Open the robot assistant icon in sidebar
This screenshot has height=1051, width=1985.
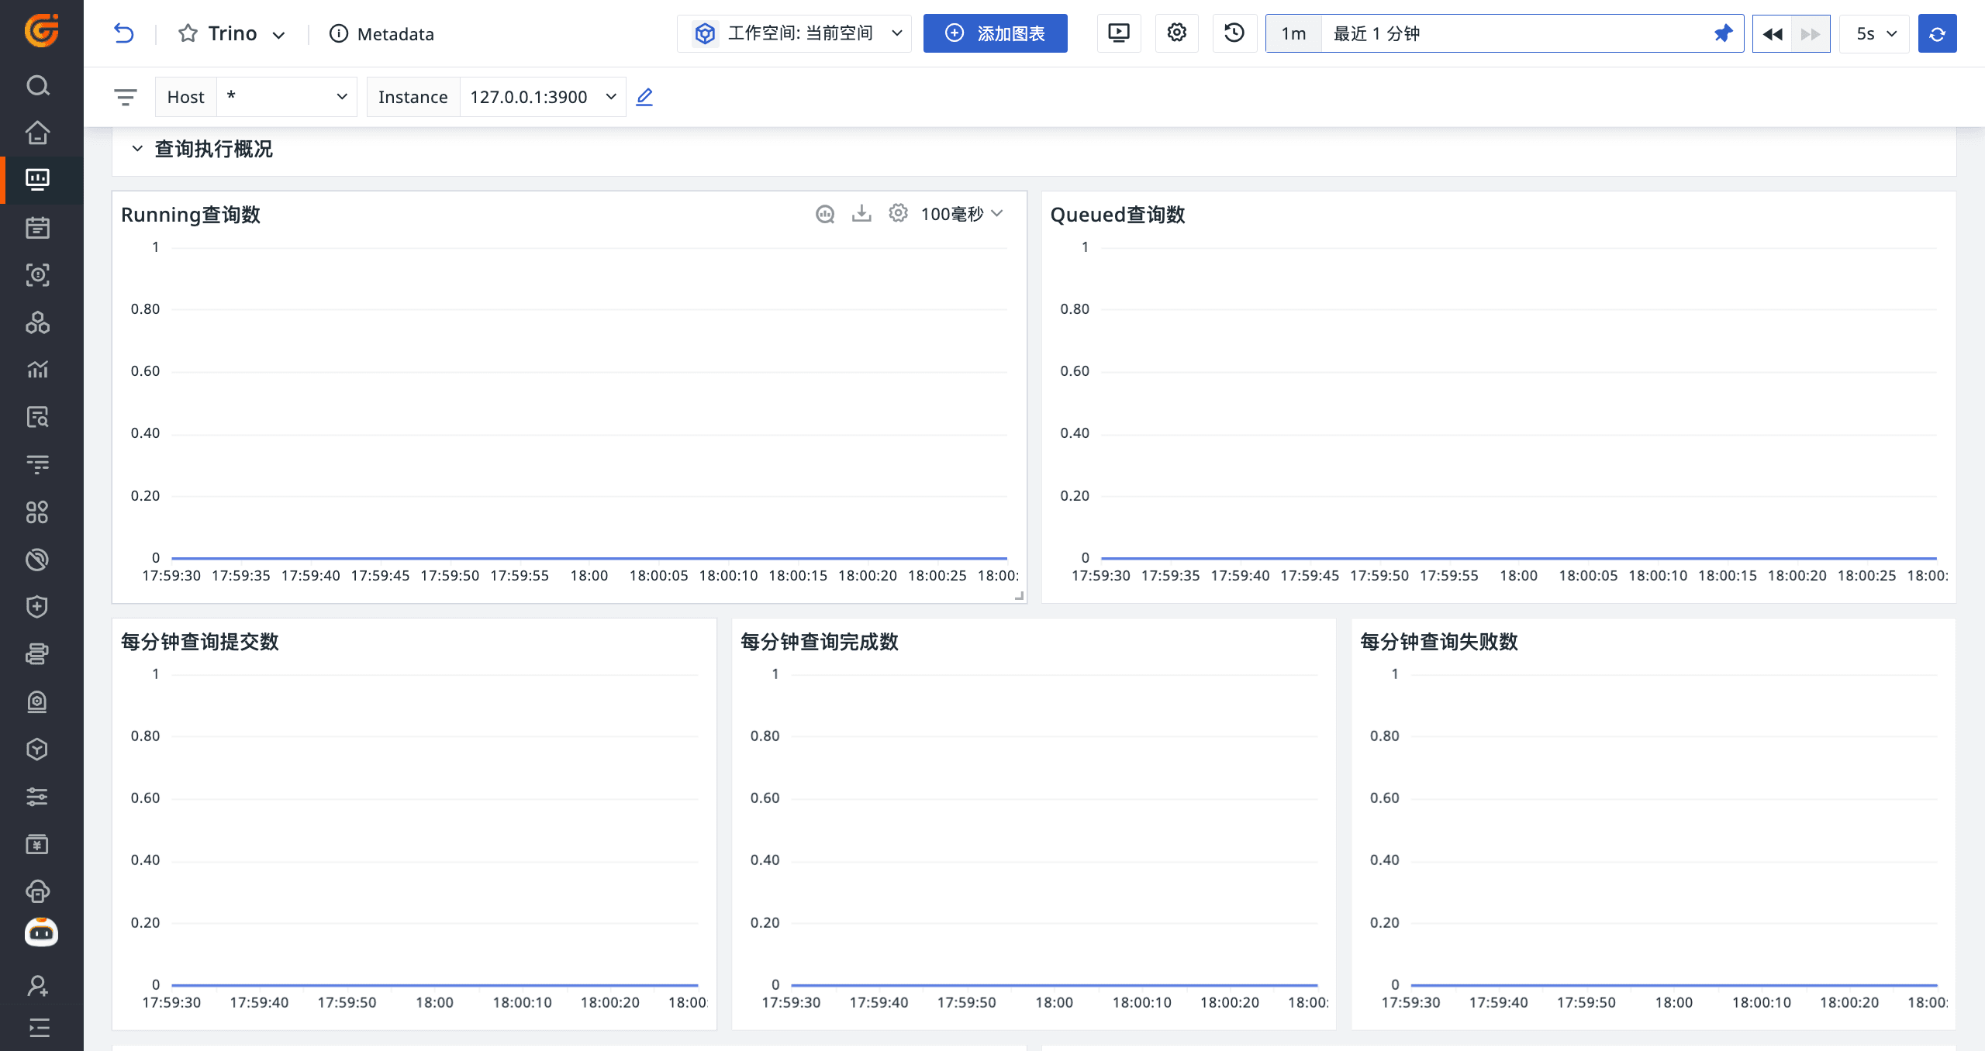pyautogui.click(x=41, y=932)
